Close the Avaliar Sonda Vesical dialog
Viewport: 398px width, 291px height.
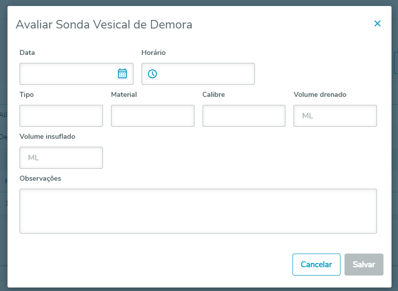click(x=377, y=23)
